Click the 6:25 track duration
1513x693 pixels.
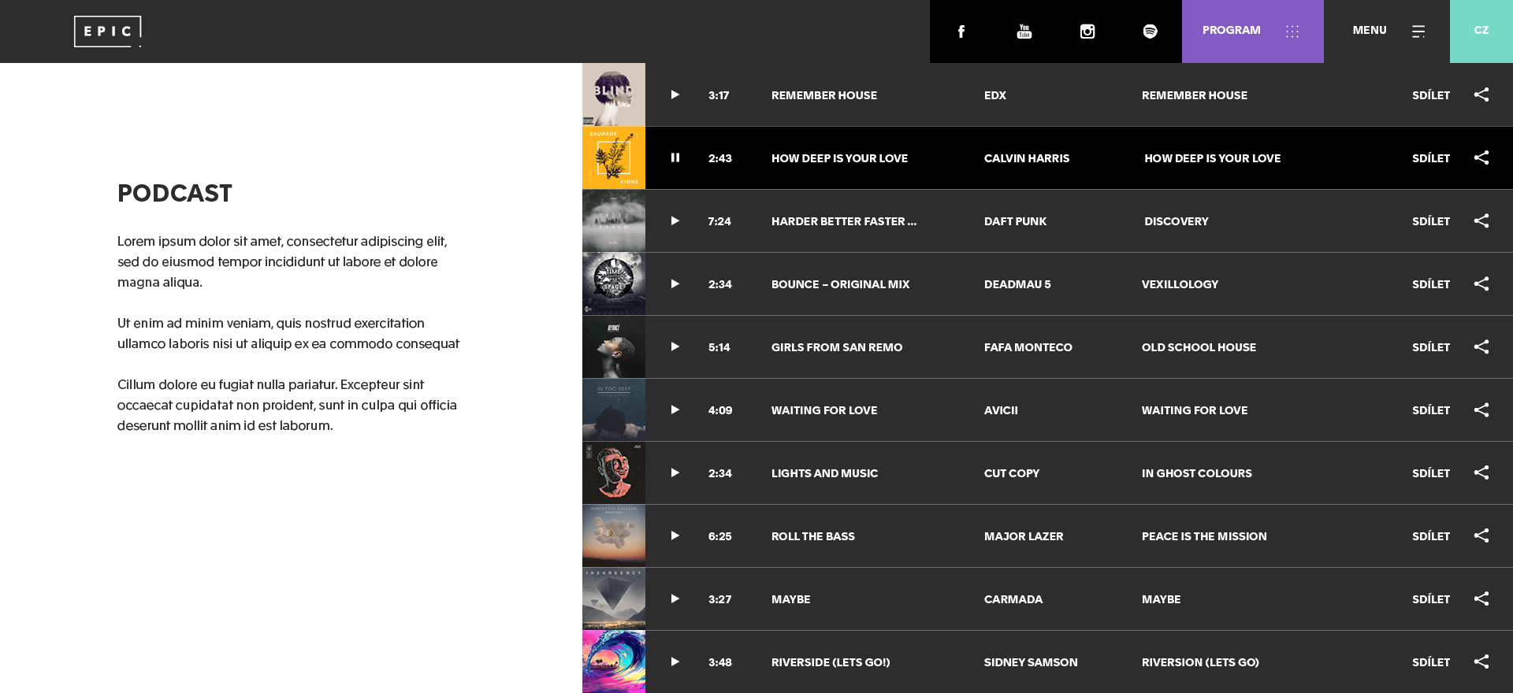click(719, 536)
